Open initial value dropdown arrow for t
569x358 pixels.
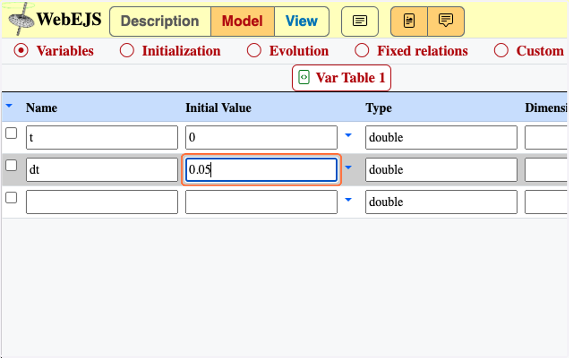(x=349, y=136)
